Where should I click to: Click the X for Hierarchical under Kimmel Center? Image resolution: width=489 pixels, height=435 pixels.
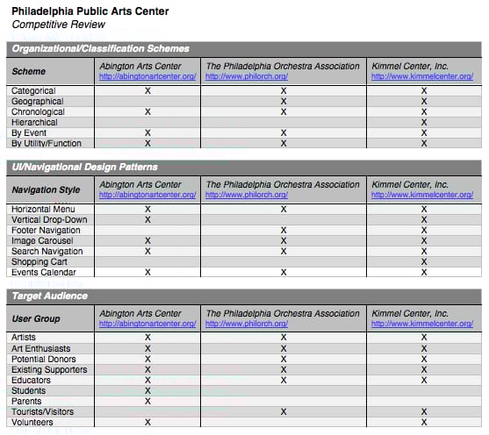coord(424,123)
